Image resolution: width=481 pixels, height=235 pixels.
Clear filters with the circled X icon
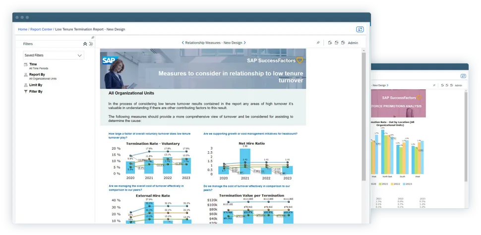tap(91, 44)
